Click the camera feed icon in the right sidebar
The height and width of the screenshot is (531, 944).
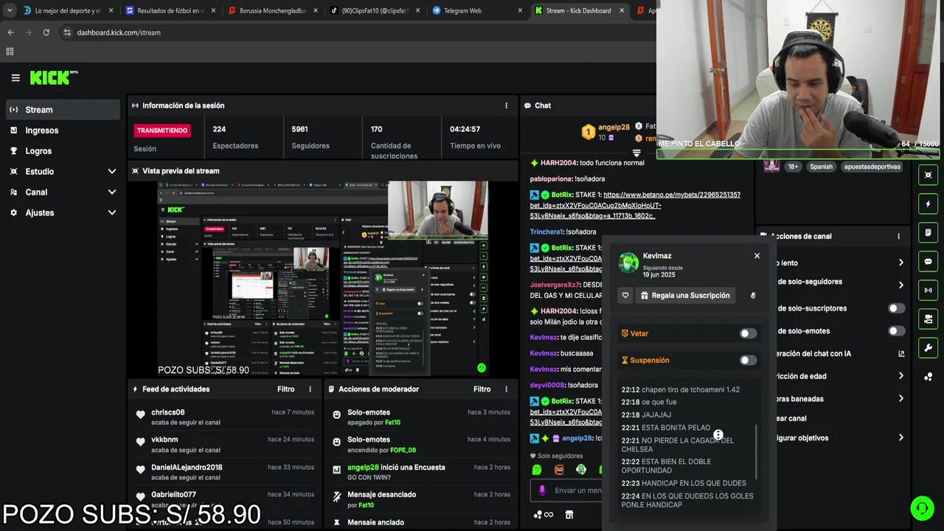[x=928, y=319]
